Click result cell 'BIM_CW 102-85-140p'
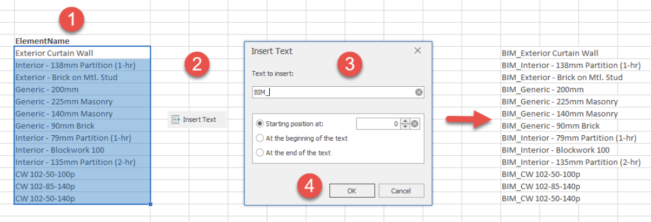The height and width of the screenshot is (222, 651). [541, 186]
